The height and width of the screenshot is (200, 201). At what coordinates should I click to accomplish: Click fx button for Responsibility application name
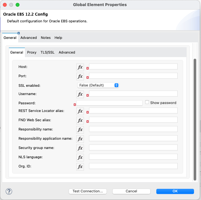pos(80,139)
